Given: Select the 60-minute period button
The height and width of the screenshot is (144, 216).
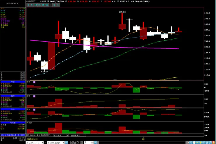Looking at the screenshot, I should [x=47, y=5].
